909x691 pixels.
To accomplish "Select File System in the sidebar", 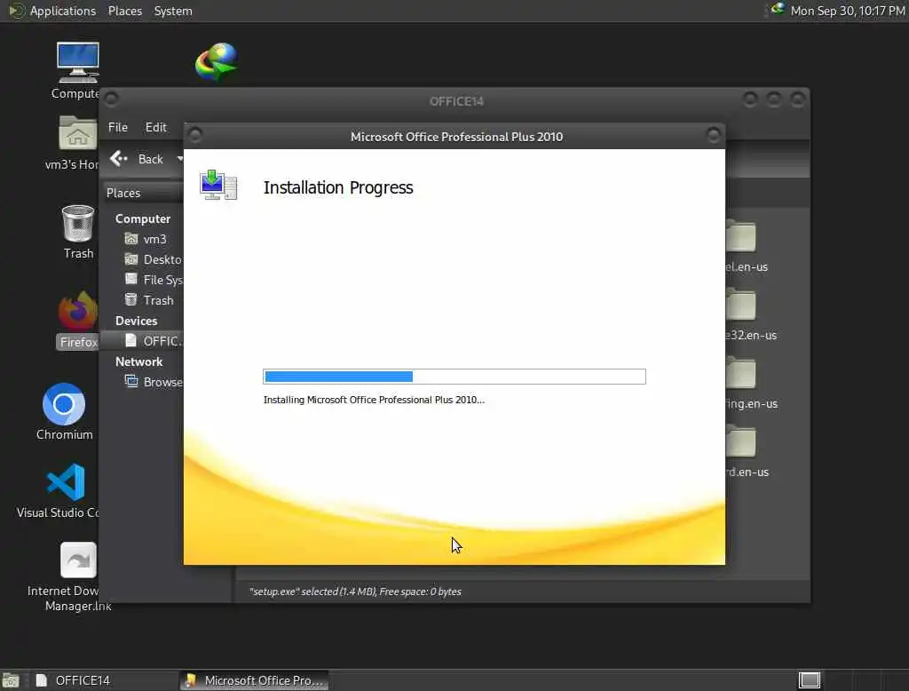I will click(153, 280).
